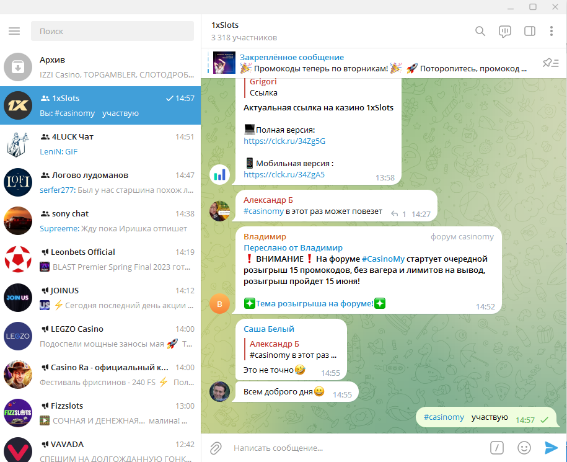Open the emoji picker smiley icon
The image size is (567, 462).
524,448
